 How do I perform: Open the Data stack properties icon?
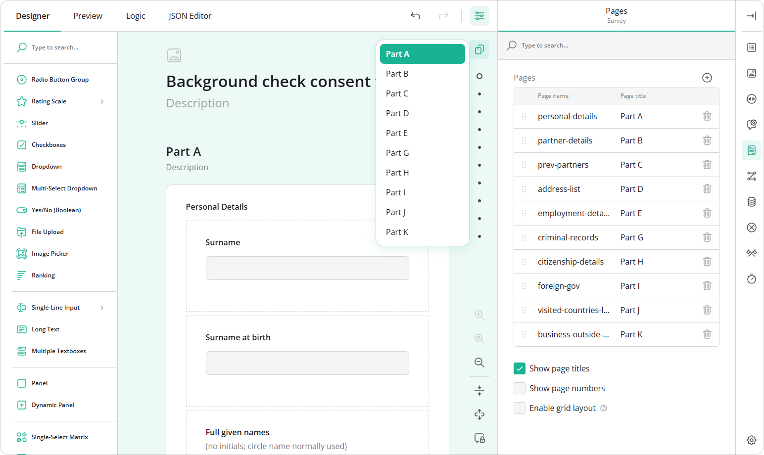click(752, 202)
